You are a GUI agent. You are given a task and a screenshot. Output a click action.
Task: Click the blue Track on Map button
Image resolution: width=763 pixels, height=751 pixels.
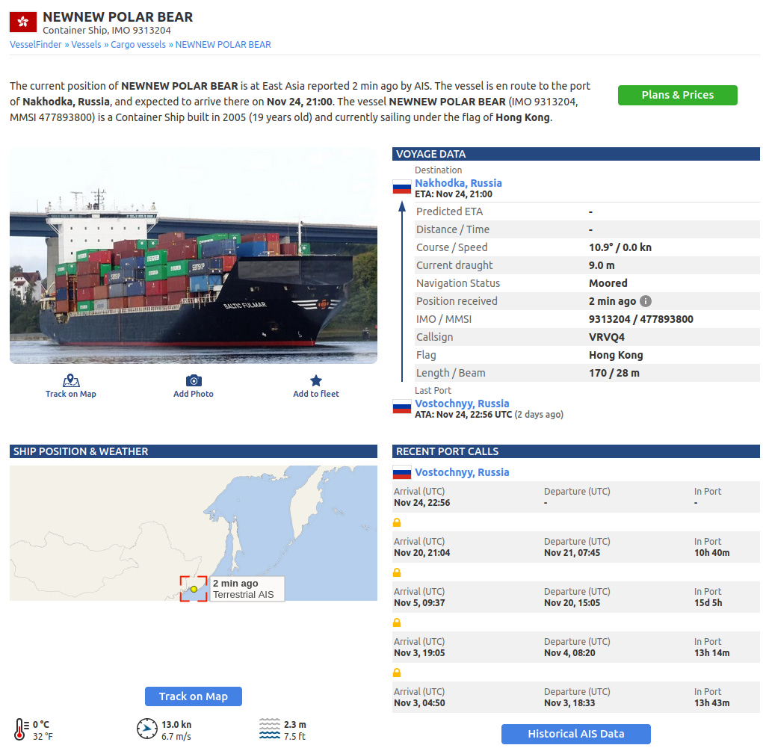pos(194,696)
